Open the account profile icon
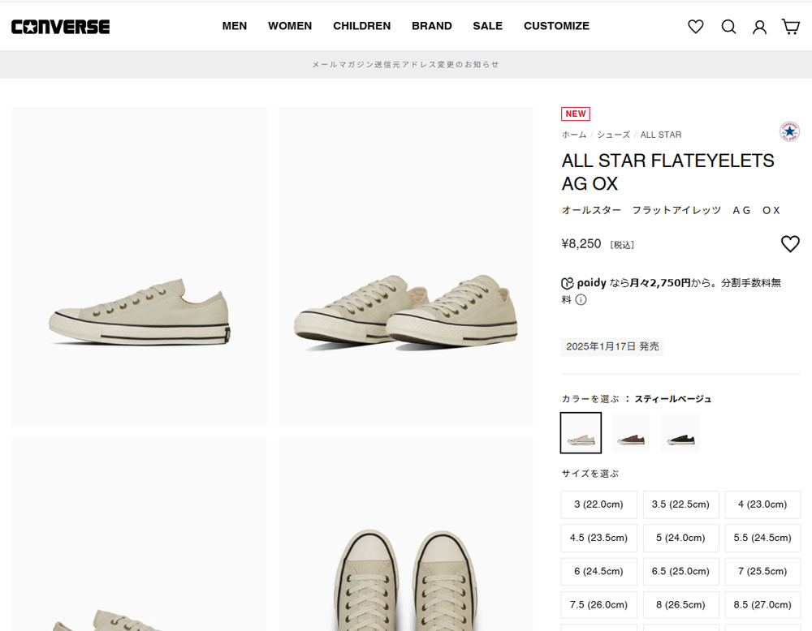Viewport: 812px width, 631px height. pos(760,27)
